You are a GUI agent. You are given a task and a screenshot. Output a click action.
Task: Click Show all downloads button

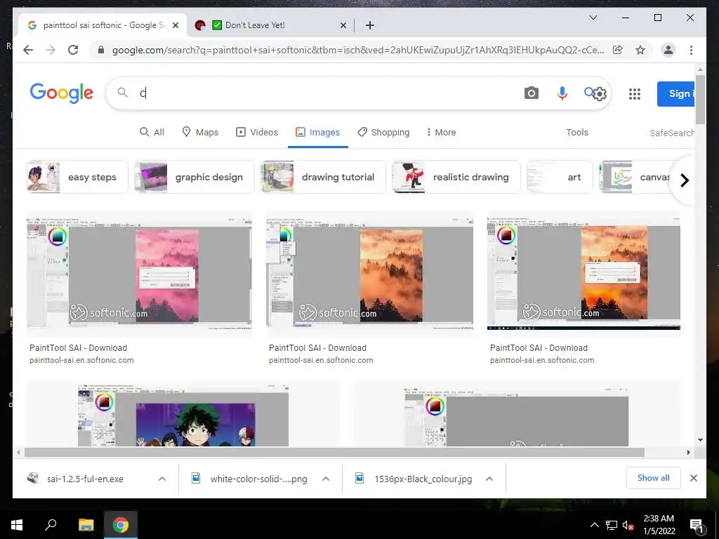[x=654, y=478]
